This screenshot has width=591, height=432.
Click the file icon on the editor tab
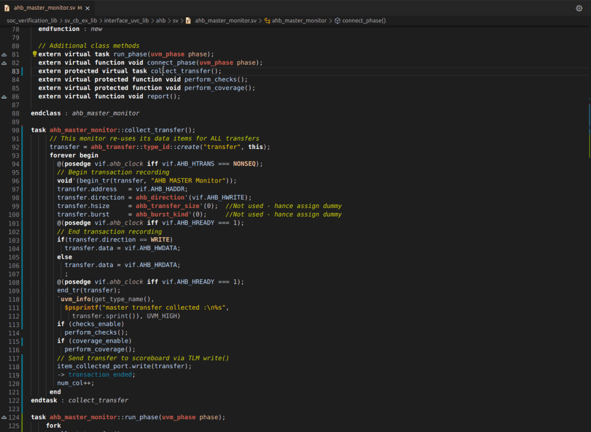point(7,8)
